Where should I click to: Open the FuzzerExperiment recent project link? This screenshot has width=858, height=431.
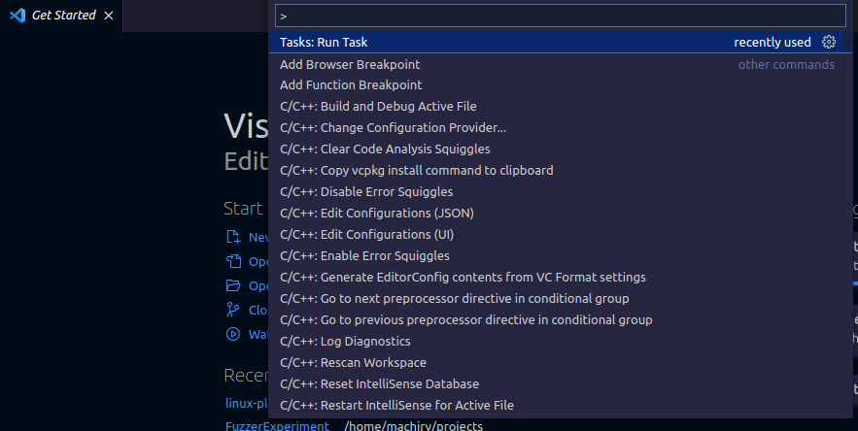click(278, 425)
